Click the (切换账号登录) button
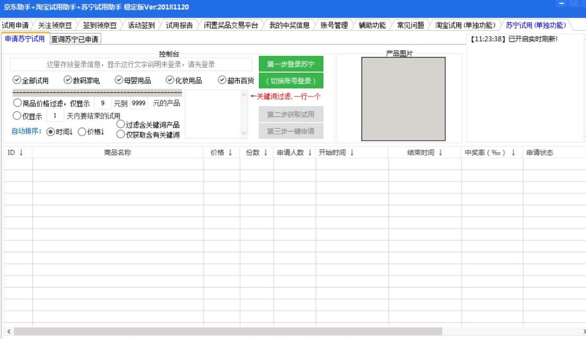 pos(291,81)
